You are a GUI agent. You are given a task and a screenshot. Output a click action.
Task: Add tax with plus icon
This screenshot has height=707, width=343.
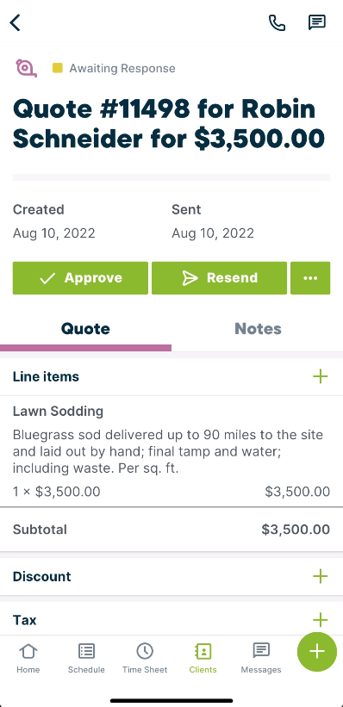(x=320, y=619)
